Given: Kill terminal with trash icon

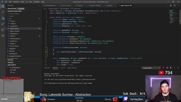Looking at the screenshot, I should coord(171,68).
